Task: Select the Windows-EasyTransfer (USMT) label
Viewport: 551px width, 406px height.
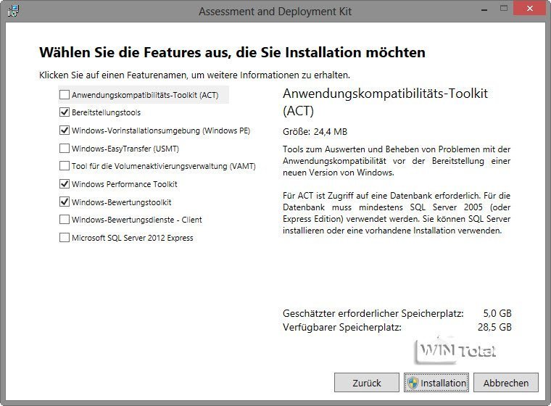Action: (125, 149)
